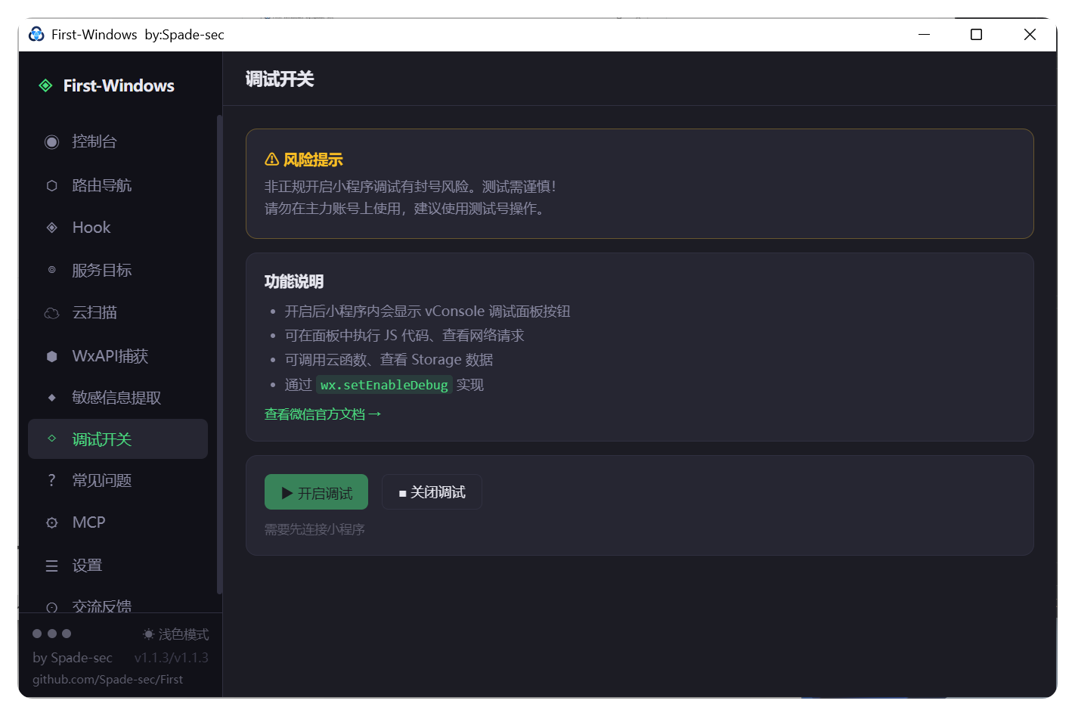Open 设置 page
The image size is (1075, 716).
click(118, 566)
